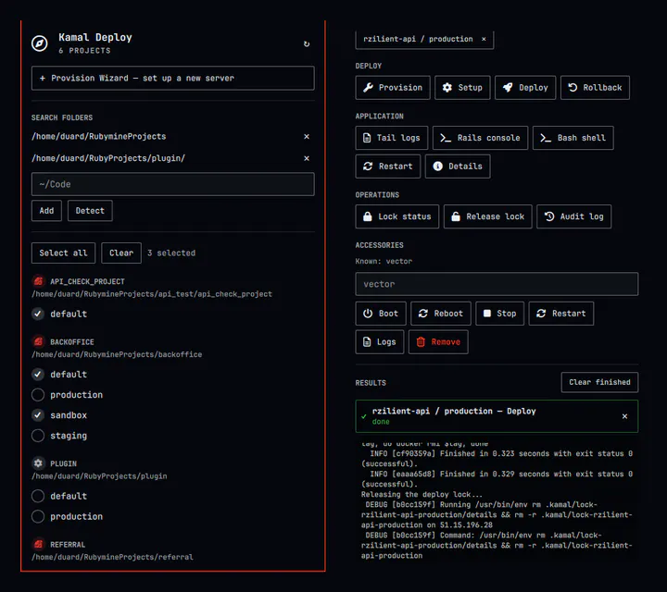Select staging under BACKOFFICE
Screen dimensions: 667x592
(x=38, y=436)
